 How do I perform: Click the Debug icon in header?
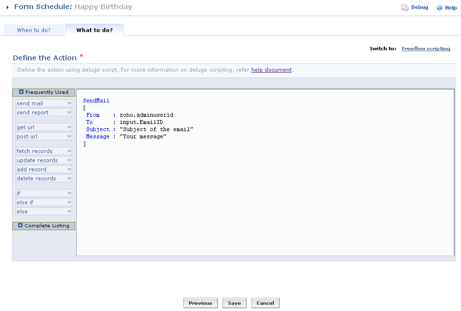(405, 8)
